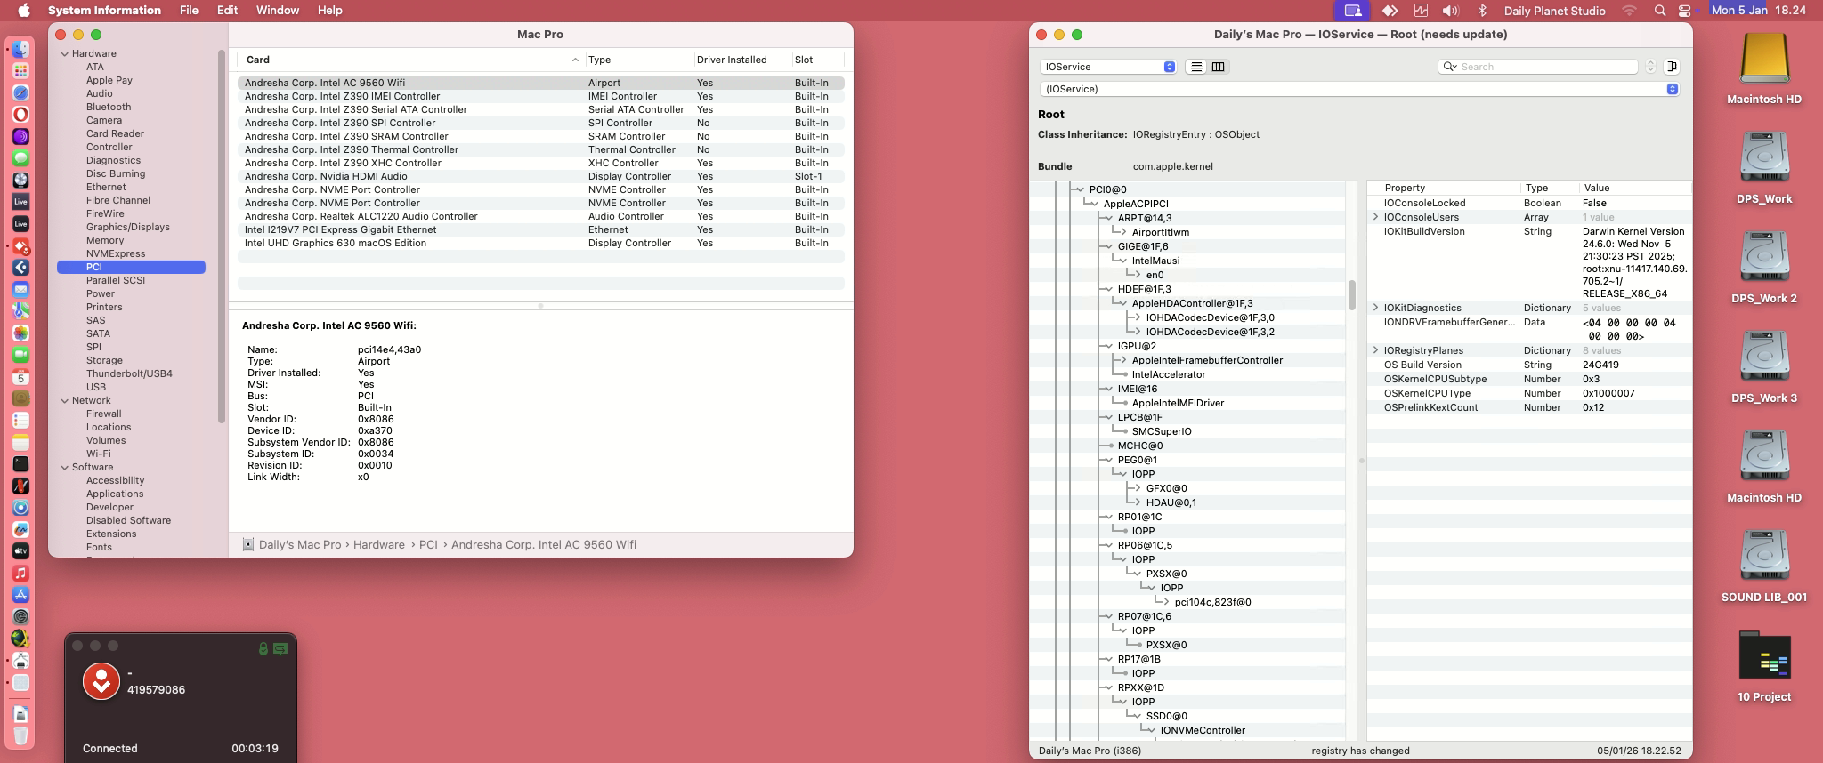This screenshot has height=763, width=1823.
Task: Open the IOService plane dropdown
Action: [x=1108, y=67]
